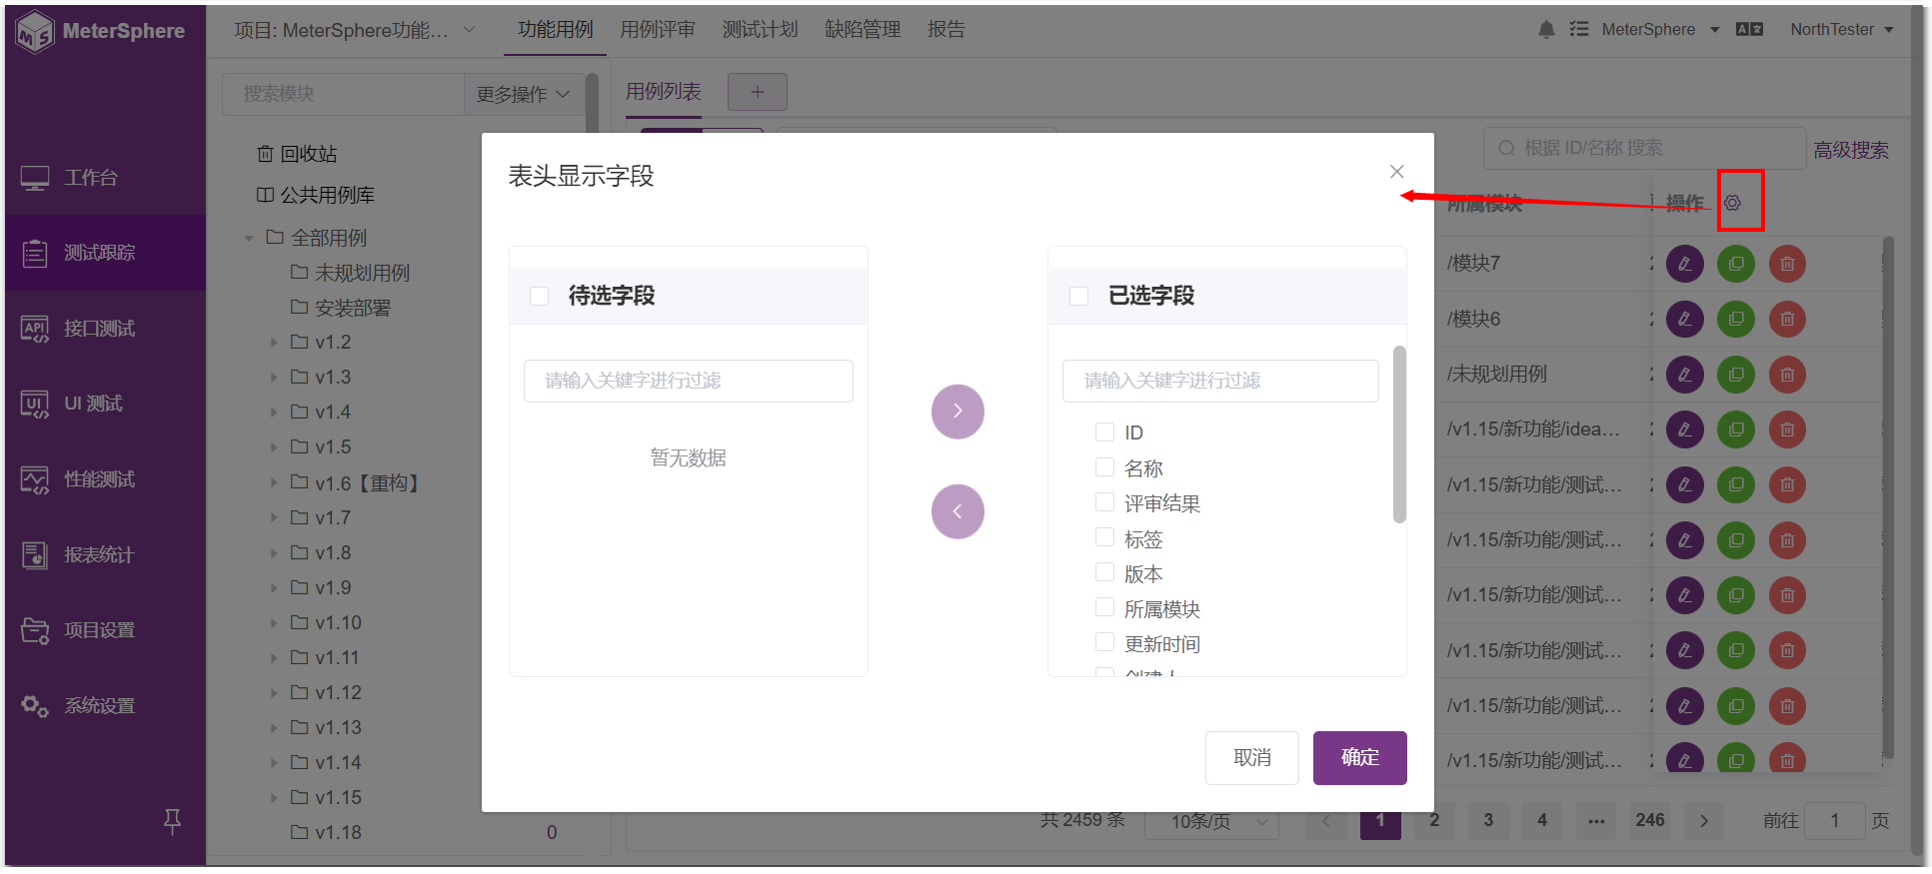Open the 项目 selector dropdown
The image size is (1932, 874).
tap(355, 30)
